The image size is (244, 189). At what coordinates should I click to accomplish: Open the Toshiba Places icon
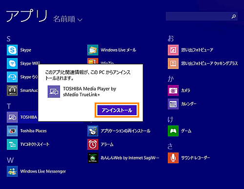click(12, 131)
